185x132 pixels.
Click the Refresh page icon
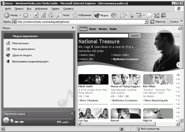(x=43, y=15)
